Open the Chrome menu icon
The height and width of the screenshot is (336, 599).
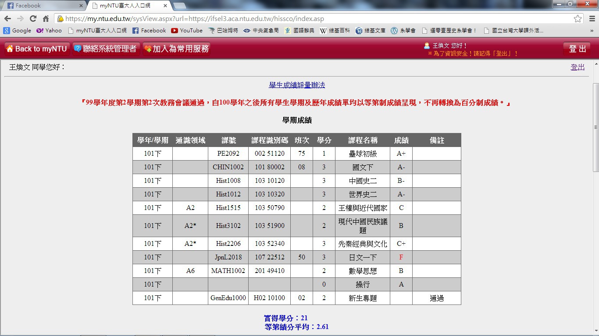coord(591,19)
